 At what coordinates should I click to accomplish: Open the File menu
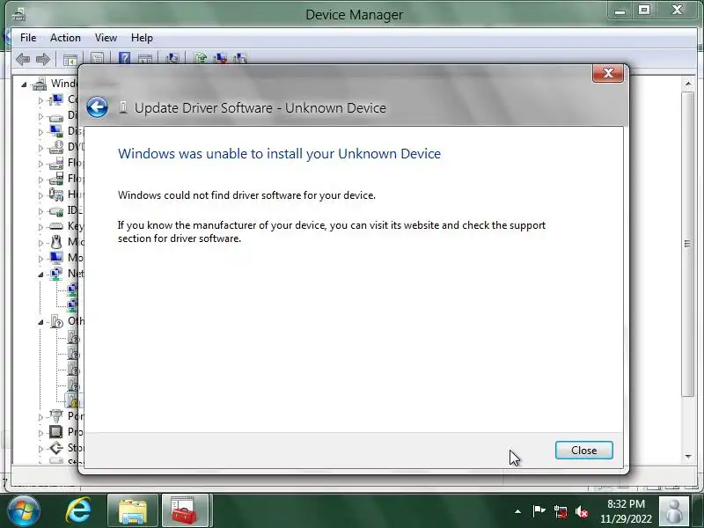(28, 38)
